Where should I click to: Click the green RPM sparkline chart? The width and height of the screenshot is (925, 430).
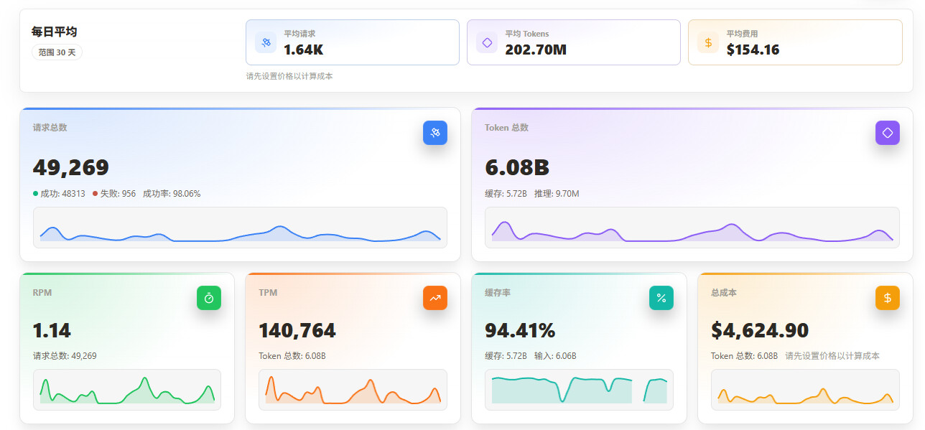point(127,390)
